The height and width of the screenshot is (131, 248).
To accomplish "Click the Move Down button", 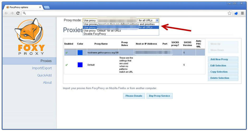I will tap(223, 50).
